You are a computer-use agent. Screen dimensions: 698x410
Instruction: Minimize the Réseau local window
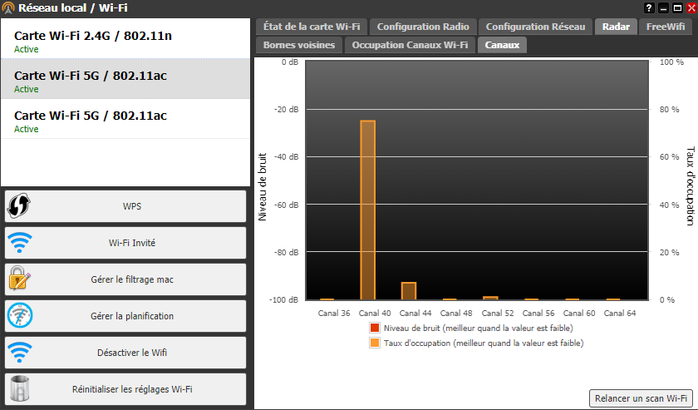(663, 7)
